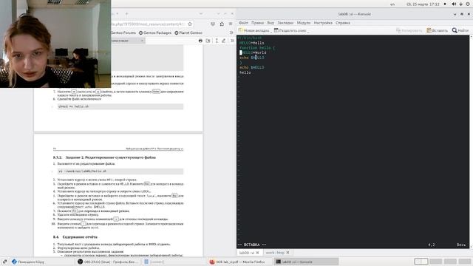The height and width of the screenshot is (266, 473).
Task: Click the Firefox Pocket shield icon
Action: pyautogui.click(x=213, y=24)
